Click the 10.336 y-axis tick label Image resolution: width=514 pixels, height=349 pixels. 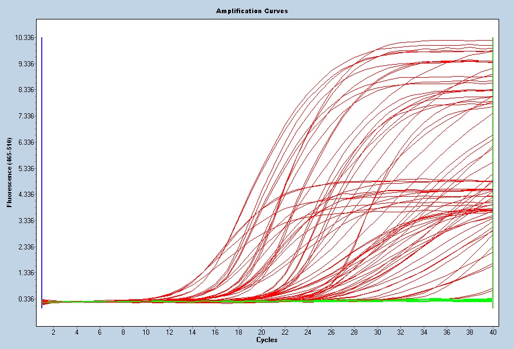(25, 38)
